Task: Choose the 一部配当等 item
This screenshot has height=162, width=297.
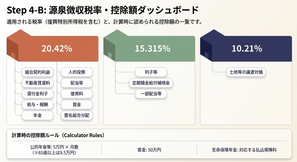Action: (151, 94)
